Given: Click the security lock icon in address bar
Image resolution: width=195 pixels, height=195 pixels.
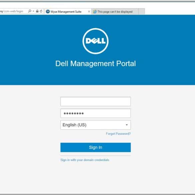Looking at the screenshot, I should (x=37, y=11).
